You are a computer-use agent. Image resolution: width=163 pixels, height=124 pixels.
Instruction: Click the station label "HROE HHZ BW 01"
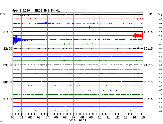point(47,11)
